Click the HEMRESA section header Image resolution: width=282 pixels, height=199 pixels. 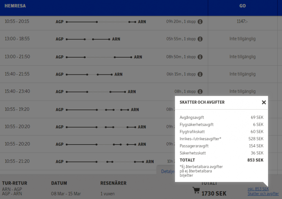[15, 6]
